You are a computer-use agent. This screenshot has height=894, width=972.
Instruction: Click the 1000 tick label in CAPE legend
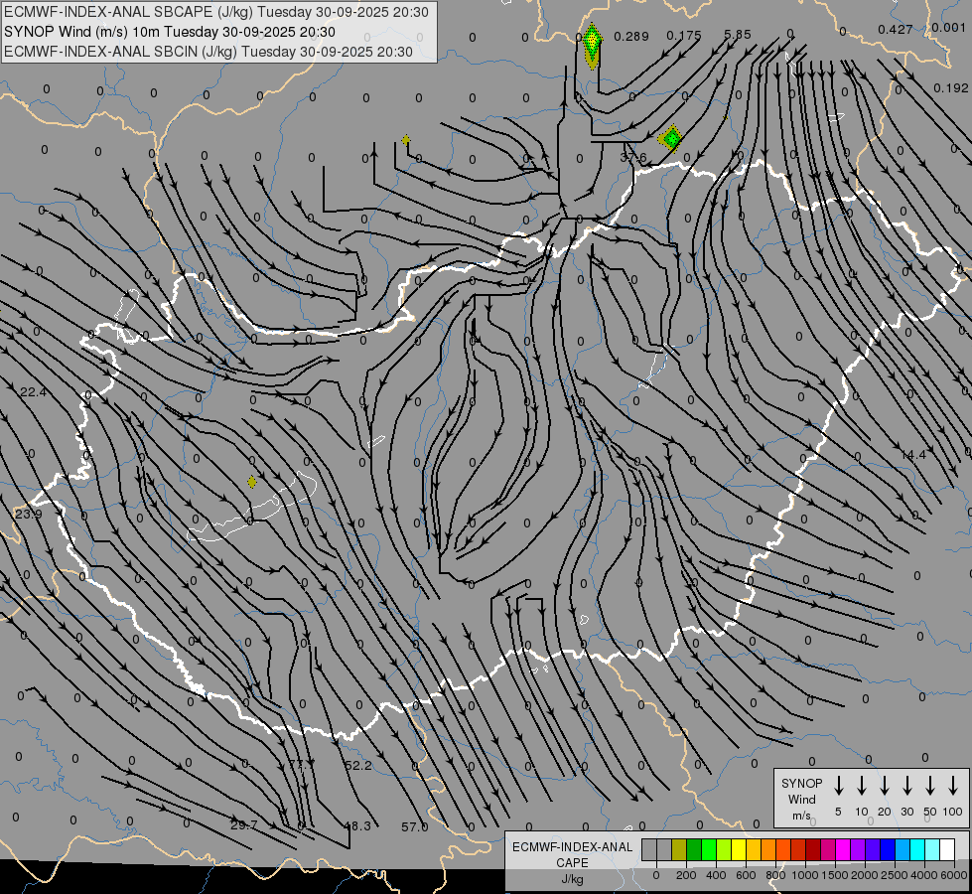[804, 875]
